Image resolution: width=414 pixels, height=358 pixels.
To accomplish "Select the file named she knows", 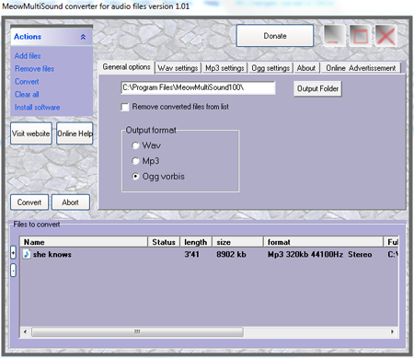I will click(52, 254).
